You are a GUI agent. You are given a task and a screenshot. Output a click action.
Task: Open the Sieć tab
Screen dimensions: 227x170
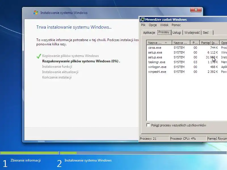point(207,33)
